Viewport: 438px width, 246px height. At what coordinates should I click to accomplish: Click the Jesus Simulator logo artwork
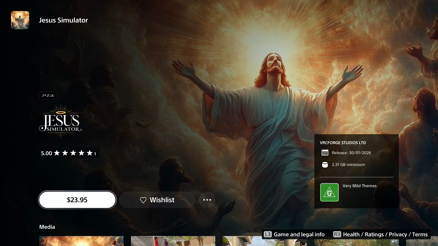60,122
